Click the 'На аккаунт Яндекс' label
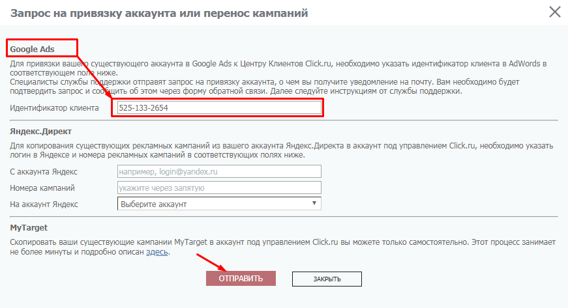The height and width of the screenshot is (308, 568). (44, 204)
